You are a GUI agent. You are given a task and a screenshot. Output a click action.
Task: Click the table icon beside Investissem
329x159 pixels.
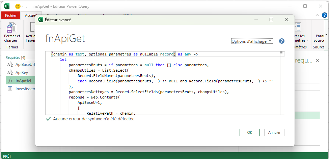(10, 89)
